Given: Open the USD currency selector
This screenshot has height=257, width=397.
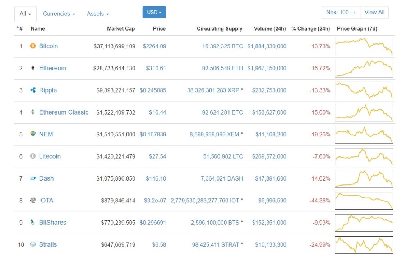Looking at the screenshot, I should pos(154,12).
